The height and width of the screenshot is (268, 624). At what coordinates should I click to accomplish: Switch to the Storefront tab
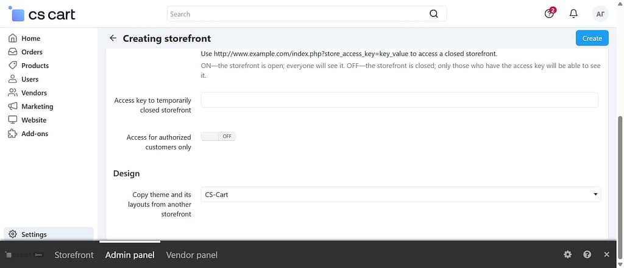pos(74,255)
